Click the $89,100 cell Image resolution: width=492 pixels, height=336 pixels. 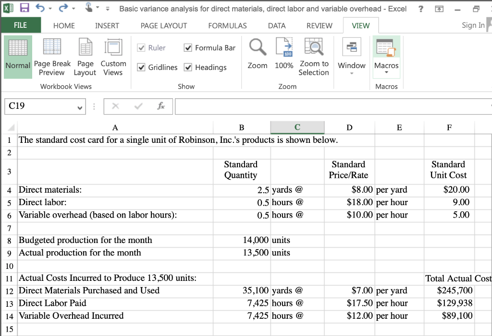(x=449, y=316)
